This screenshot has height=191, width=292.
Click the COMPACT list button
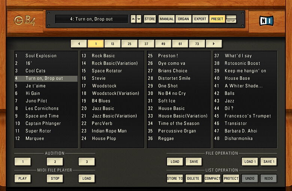(213, 179)
